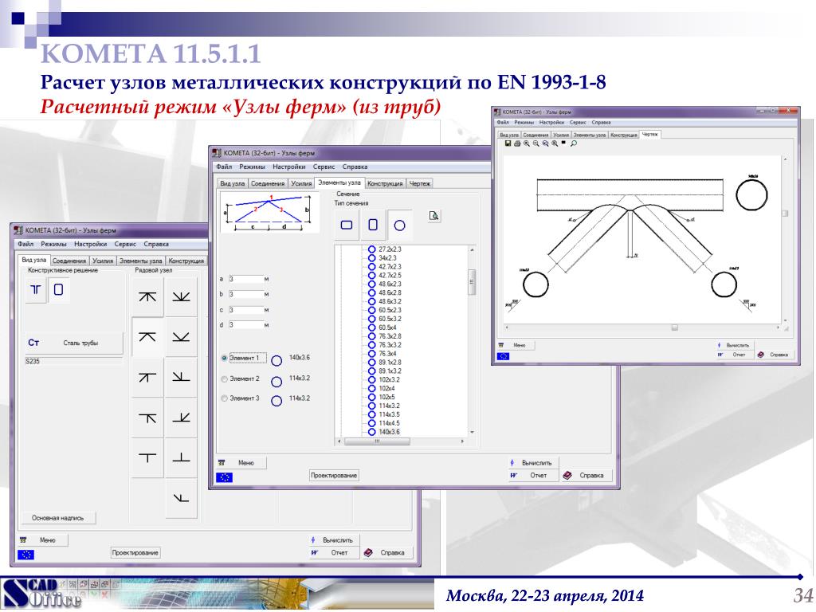Viewport: 816px width, 612px height.
Task: Click Меню button in left window
Action: click(x=43, y=540)
